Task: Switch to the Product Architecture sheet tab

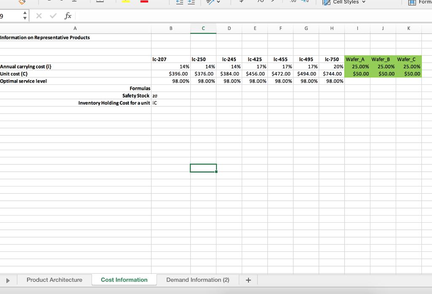Action: [x=54, y=280]
